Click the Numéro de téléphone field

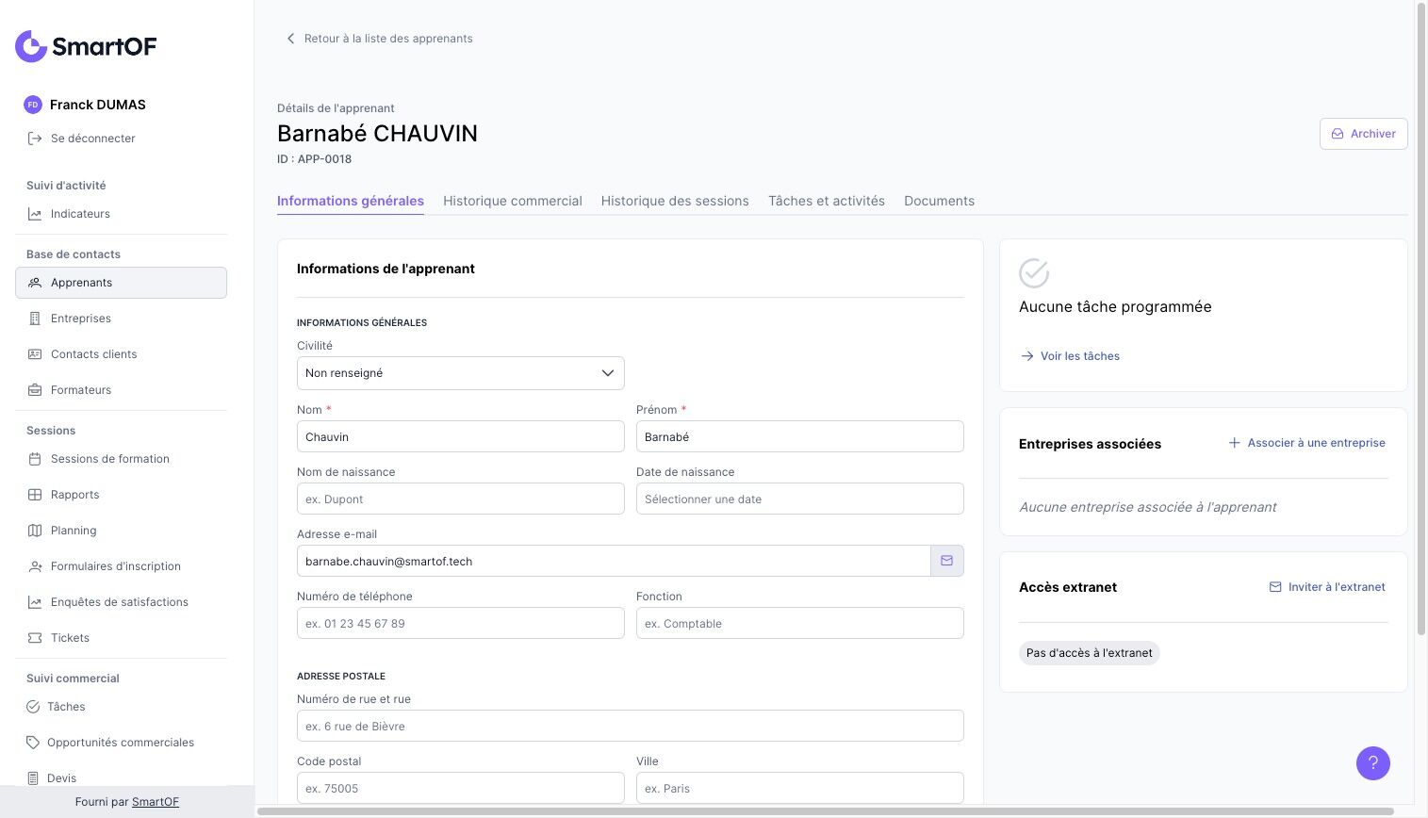click(460, 623)
